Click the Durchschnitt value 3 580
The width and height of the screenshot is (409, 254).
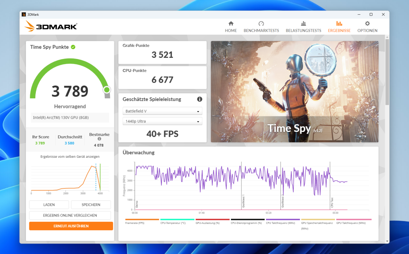(69, 143)
